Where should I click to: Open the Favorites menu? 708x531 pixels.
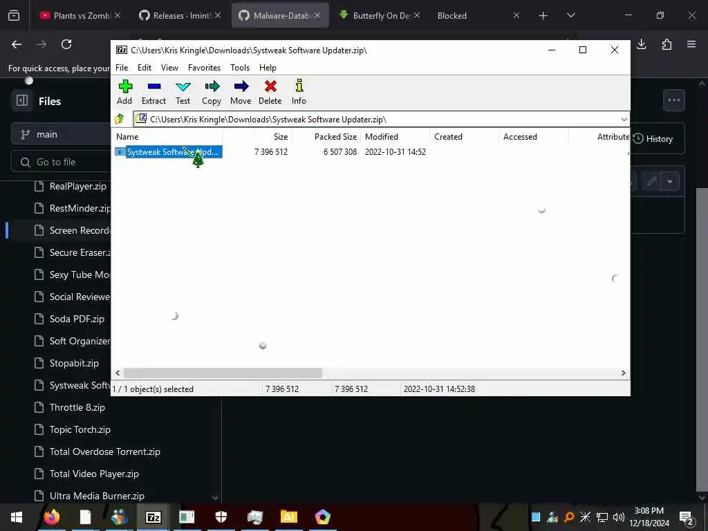coord(204,68)
